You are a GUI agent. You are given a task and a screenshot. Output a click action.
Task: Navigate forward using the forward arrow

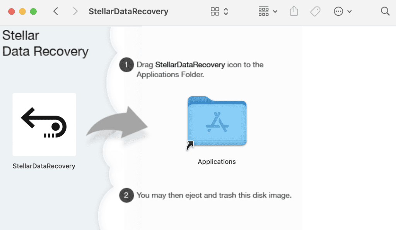75,11
